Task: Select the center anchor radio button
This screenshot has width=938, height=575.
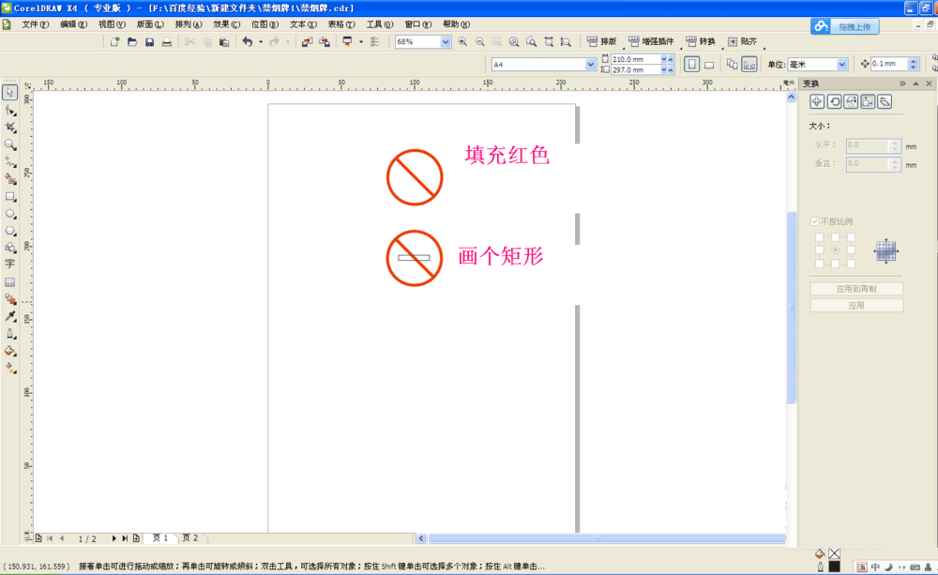Action: pos(837,250)
